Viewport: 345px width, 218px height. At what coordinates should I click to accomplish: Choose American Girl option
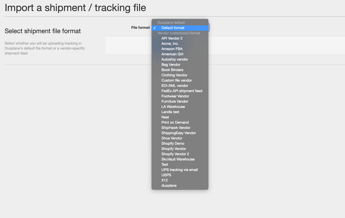[172, 54]
